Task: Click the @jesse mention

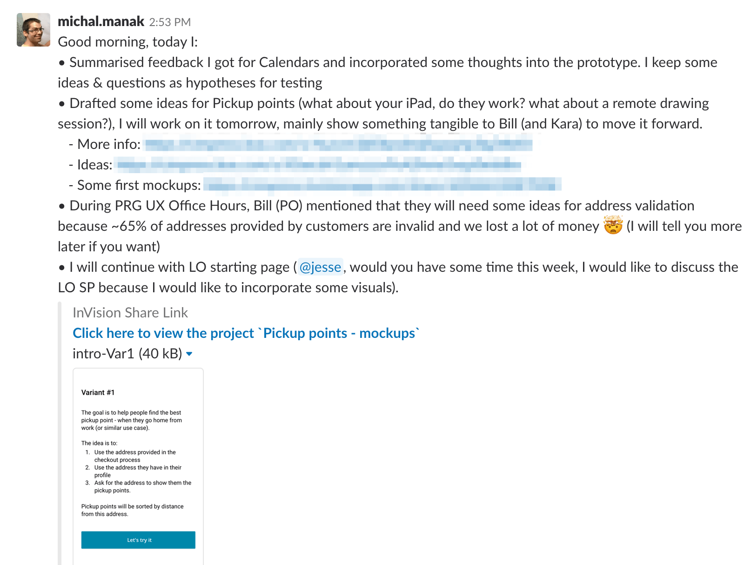Action: (x=320, y=267)
